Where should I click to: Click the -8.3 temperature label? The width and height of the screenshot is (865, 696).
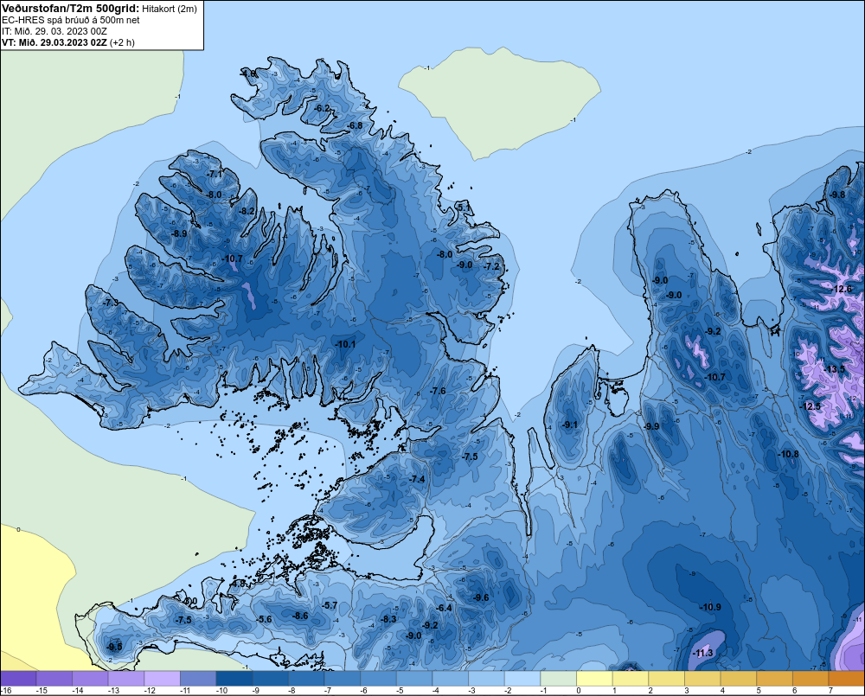coord(389,619)
